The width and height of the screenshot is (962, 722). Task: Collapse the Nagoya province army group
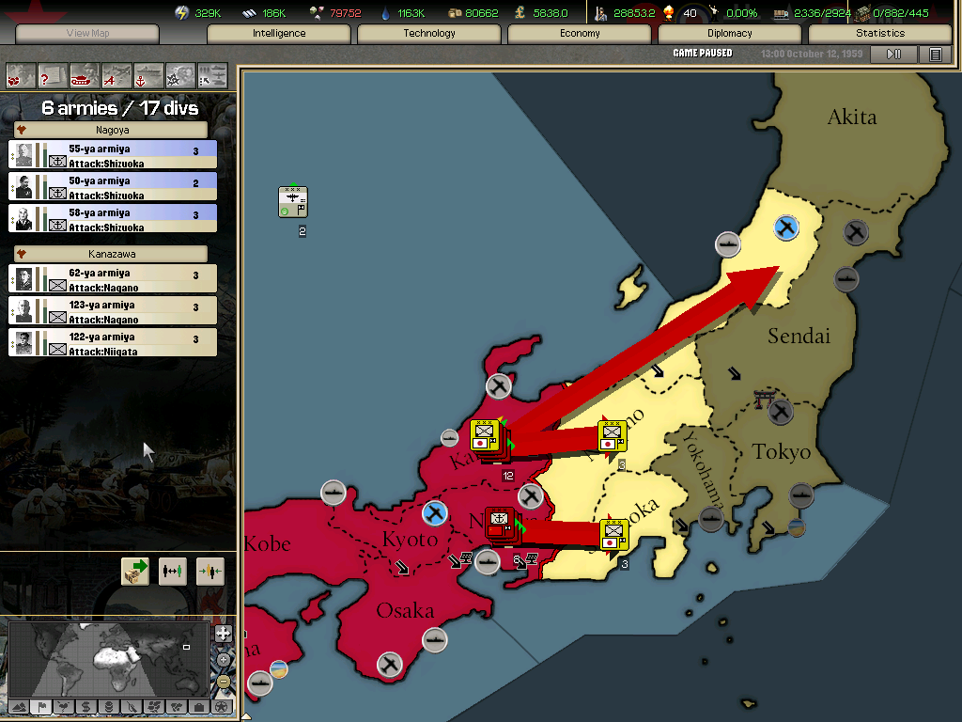tap(21, 130)
